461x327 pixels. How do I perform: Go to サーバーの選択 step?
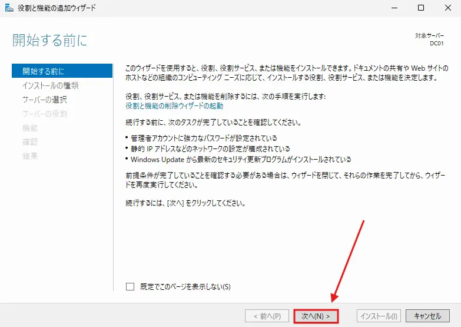tap(45, 100)
